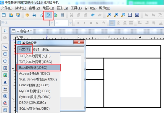
Task: Choose Excel数据源(JDBC) option
Action: pos(39,68)
